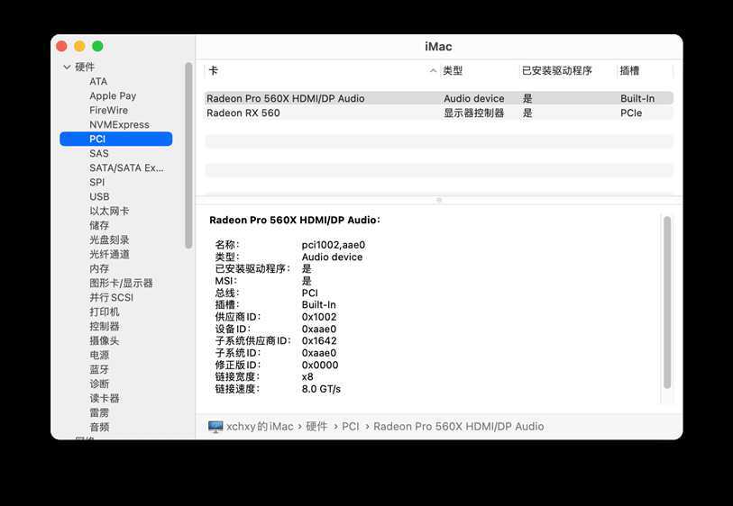Click the 设备ID value 0xaae0
This screenshot has height=506, width=733.
[x=319, y=330]
